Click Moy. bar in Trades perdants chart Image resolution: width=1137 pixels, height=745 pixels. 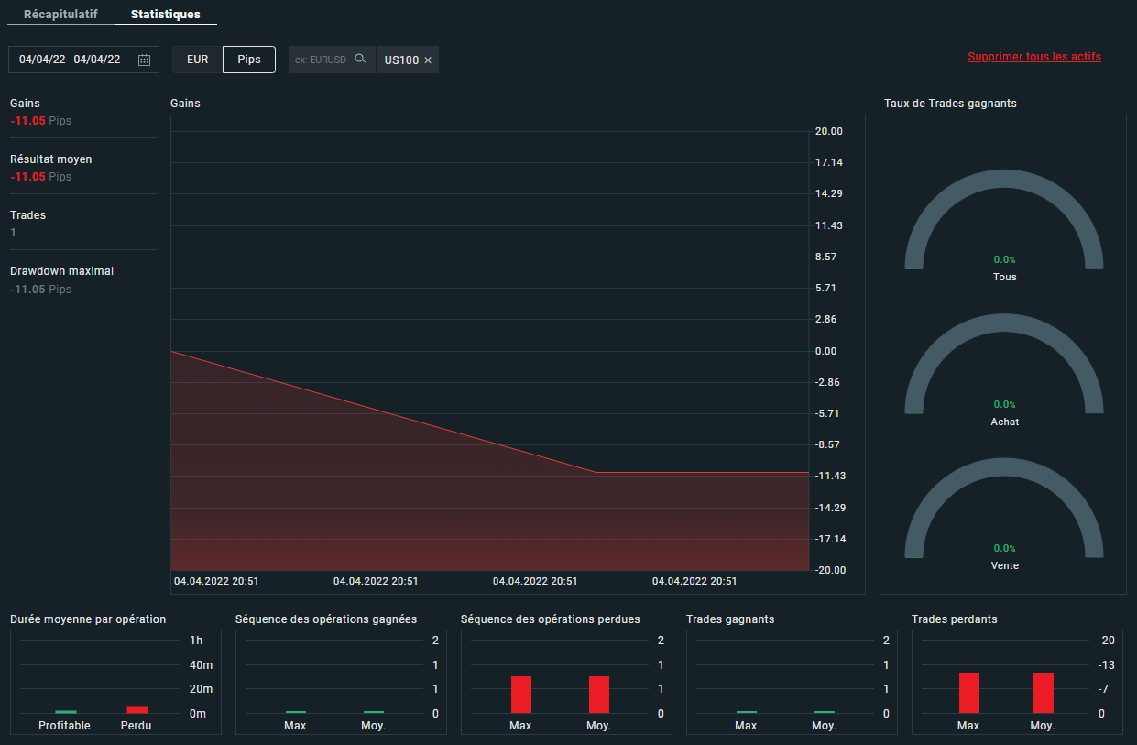(x=1044, y=693)
